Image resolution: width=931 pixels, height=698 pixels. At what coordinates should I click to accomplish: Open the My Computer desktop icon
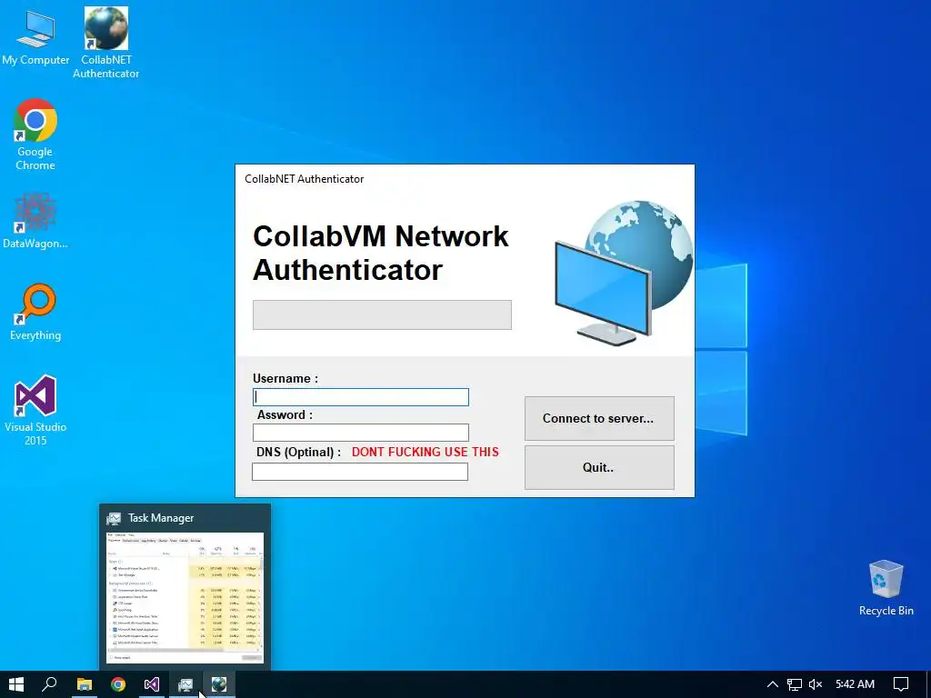tap(35, 36)
